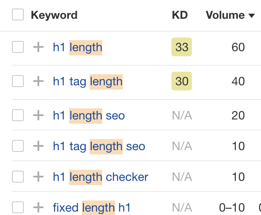This screenshot has width=261, height=215.
Task: Click the Keyword column header
Action: (54, 15)
